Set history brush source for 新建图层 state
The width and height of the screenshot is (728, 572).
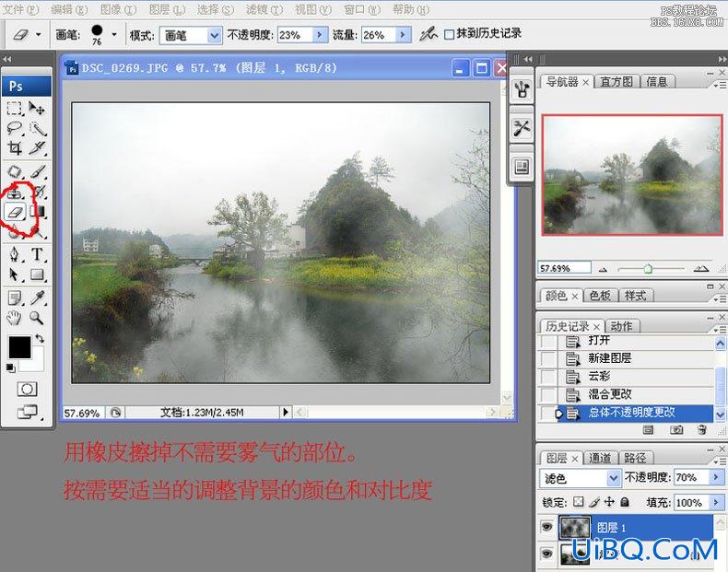coord(548,358)
